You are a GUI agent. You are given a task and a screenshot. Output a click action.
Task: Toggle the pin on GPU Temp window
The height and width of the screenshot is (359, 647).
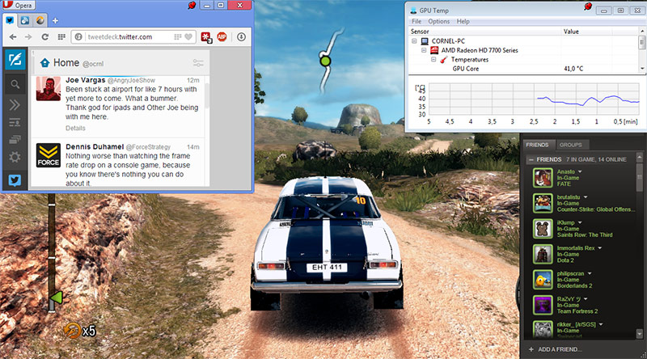tap(588, 6)
